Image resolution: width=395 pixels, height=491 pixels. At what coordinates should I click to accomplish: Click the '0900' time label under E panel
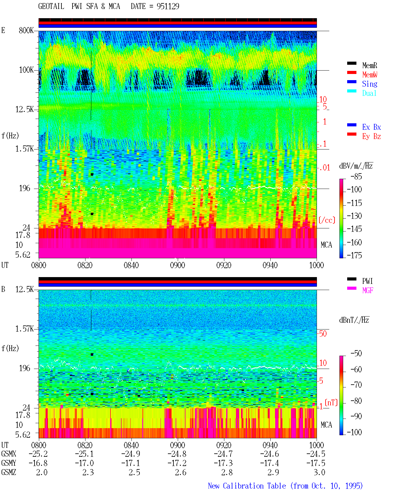pos(177,265)
